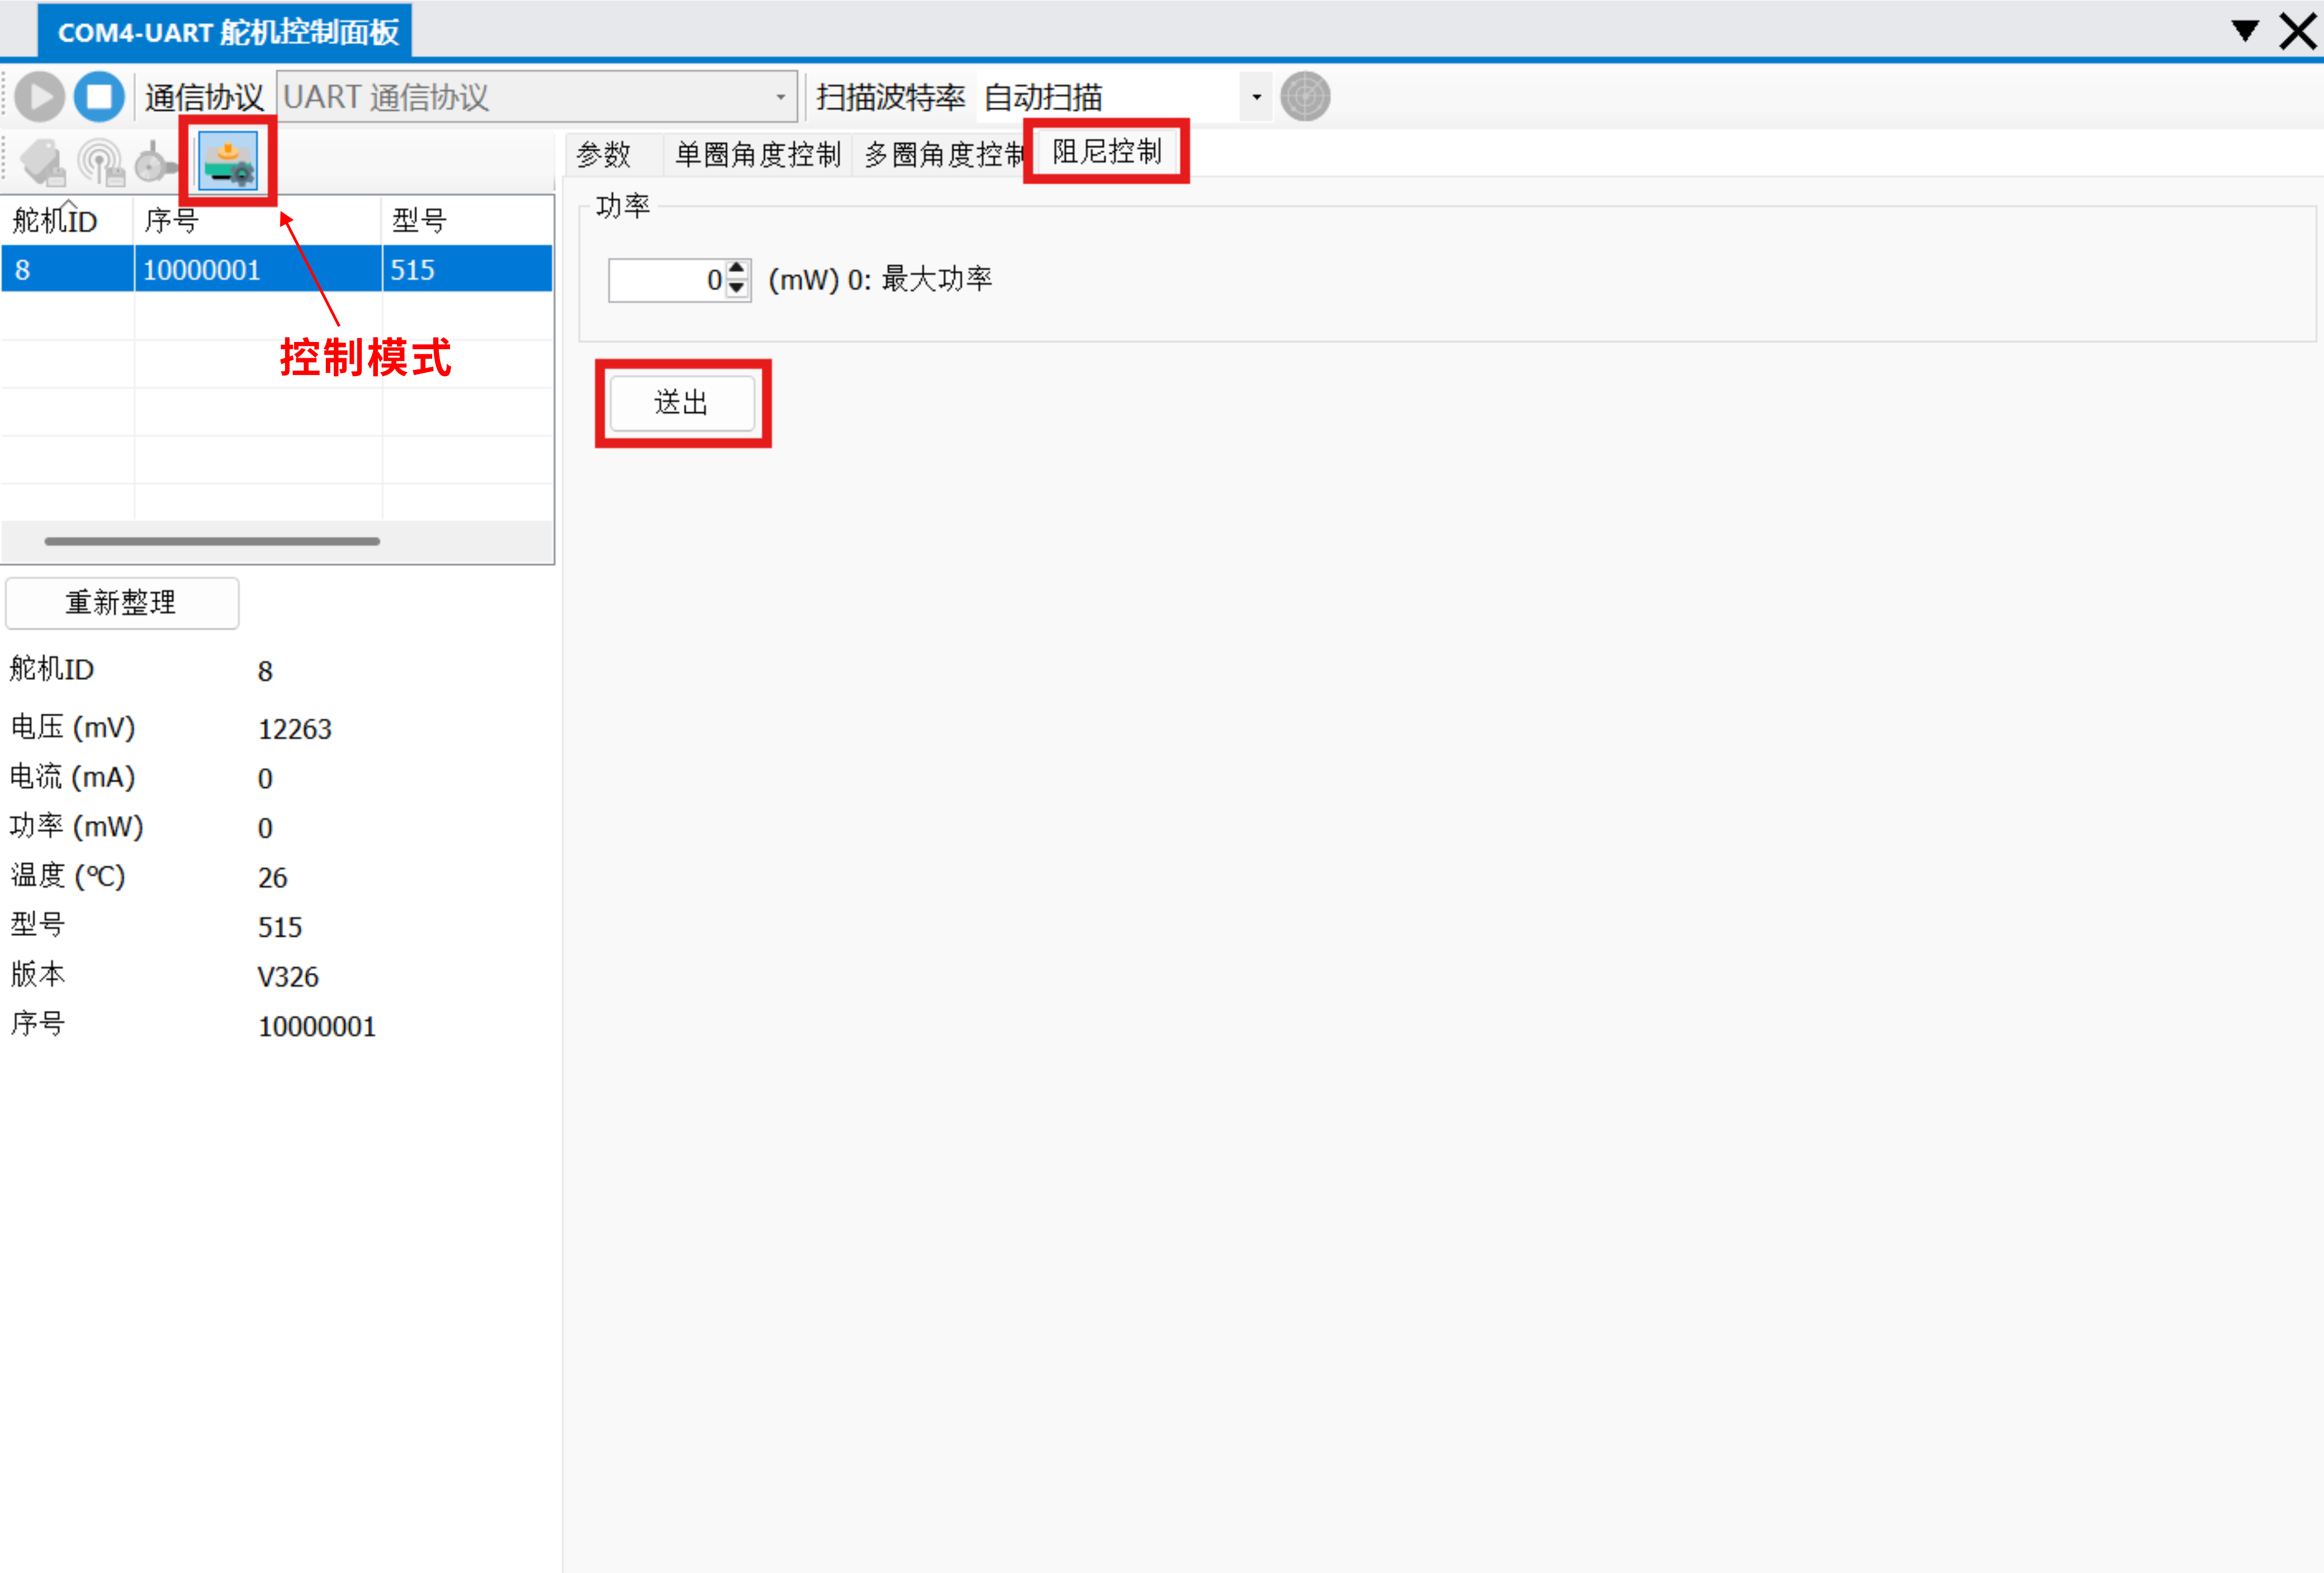Click the tag settings toolbar icon
Image resolution: width=2324 pixels, height=1573 pixels.
pos(43,162)
